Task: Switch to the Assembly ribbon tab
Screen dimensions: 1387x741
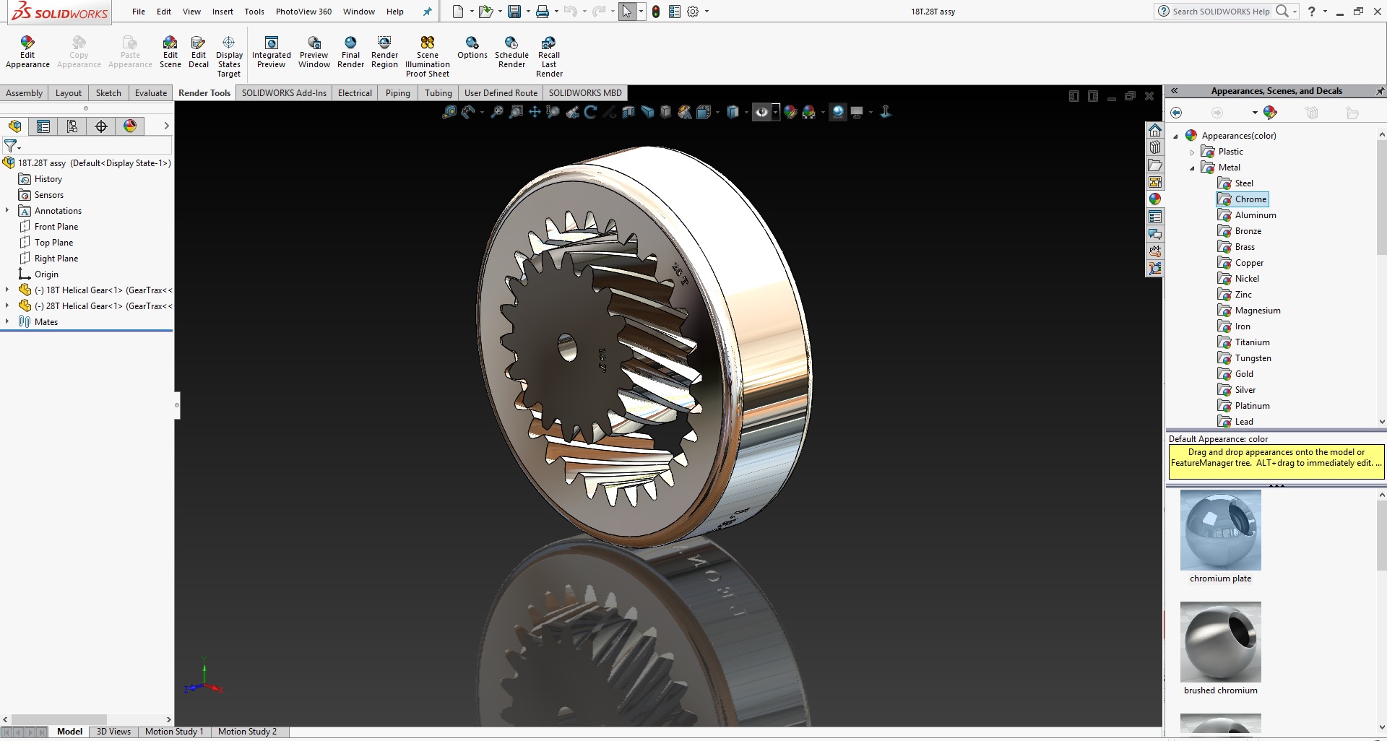Action: coord(25,92)
